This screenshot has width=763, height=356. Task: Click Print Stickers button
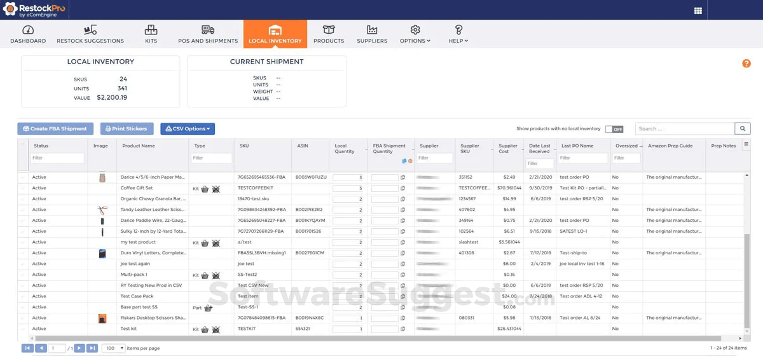coord(127,128)
